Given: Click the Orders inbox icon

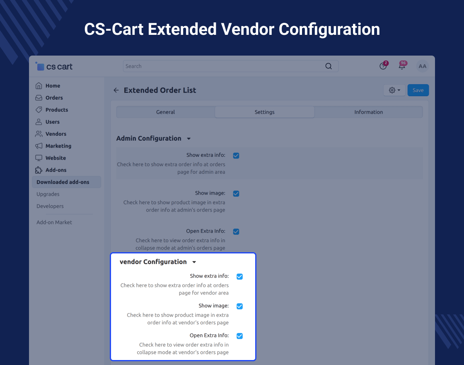Looking at the screenshot, I should click(39, 98).
